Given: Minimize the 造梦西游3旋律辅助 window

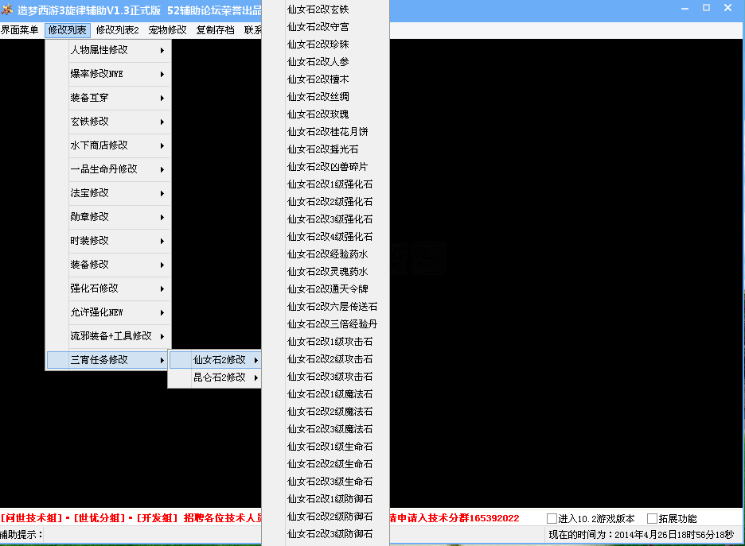Looking at the screenshot, I should (685, 9).
